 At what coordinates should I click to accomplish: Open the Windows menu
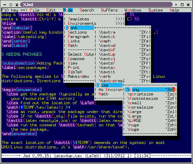click(x=133, y=10)
